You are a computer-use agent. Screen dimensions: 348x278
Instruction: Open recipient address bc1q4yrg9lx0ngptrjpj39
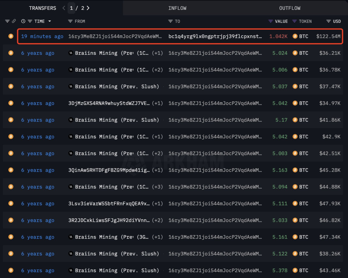click(215, 36)
